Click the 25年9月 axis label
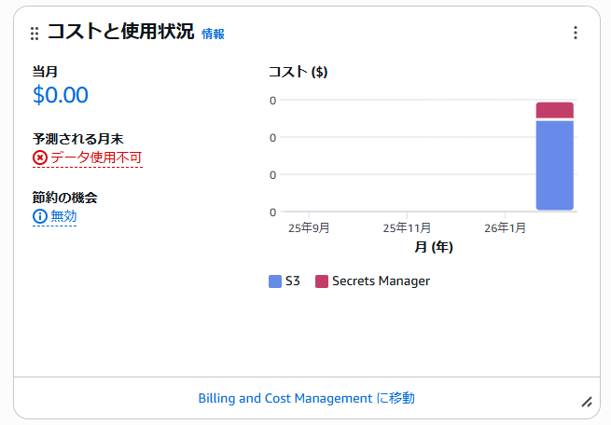Image resolution: width=611 pixels, height=425 pixels. coord(309,227)
